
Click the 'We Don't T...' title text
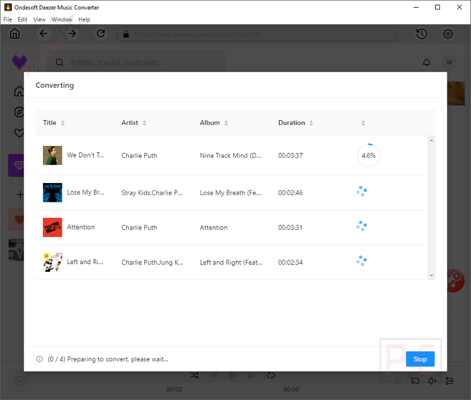pyautogui.click(x=85, y=155)
